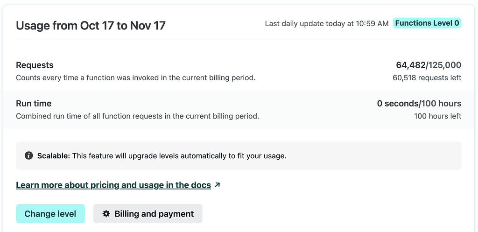Click the bold word Scalable

[54, 155]
